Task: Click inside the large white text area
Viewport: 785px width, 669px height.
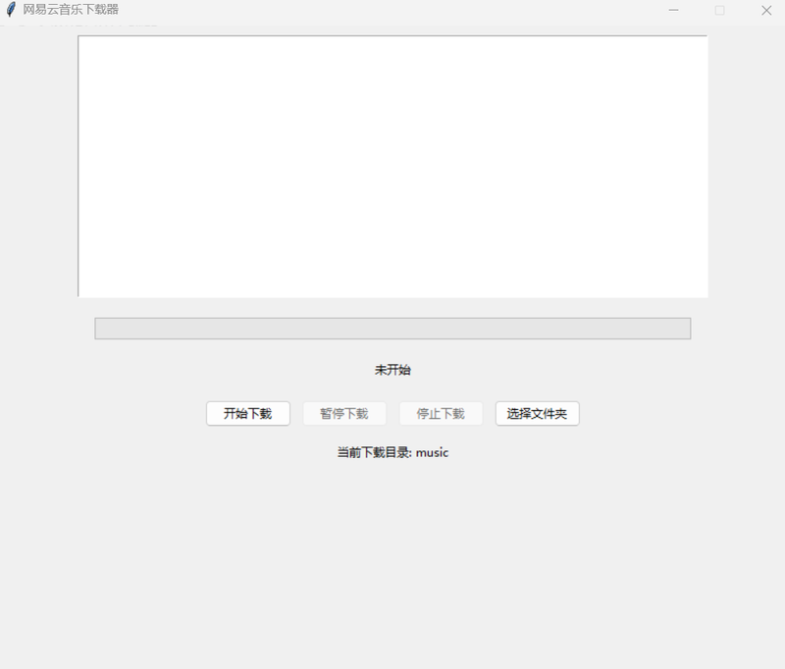Action: click(x=392, y=166)
